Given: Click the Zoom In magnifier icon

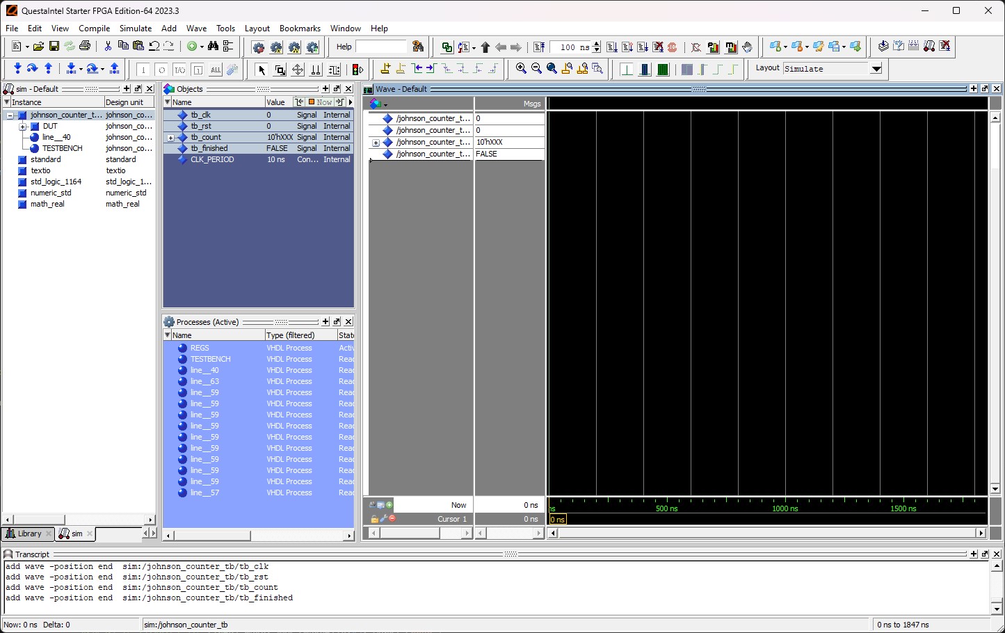Looking at the screenshot, I should coord(521,69).
